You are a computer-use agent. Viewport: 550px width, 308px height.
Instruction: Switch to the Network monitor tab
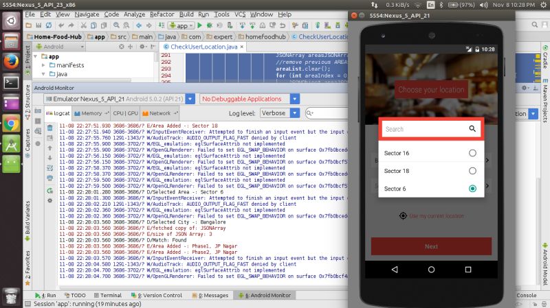160,113
